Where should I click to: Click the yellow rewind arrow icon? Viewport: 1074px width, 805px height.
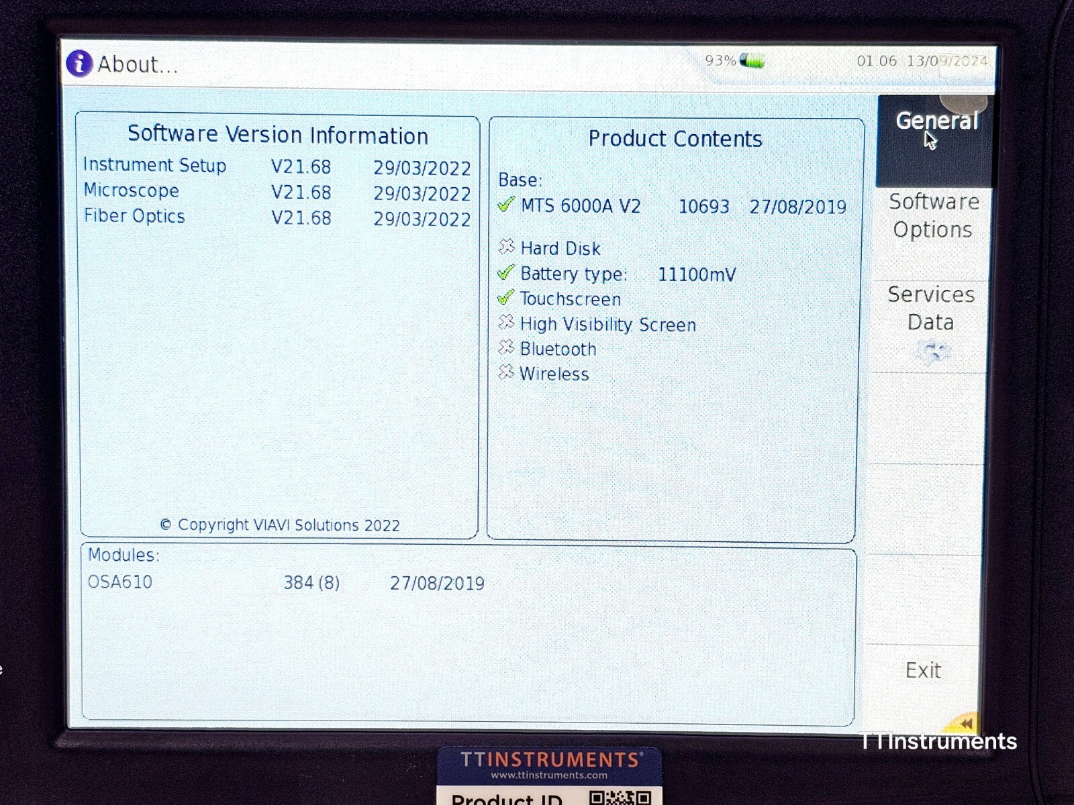click(965, 723)
